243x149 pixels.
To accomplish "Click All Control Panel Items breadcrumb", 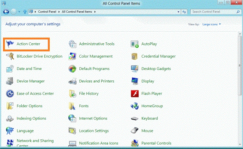I will (77, 12).
